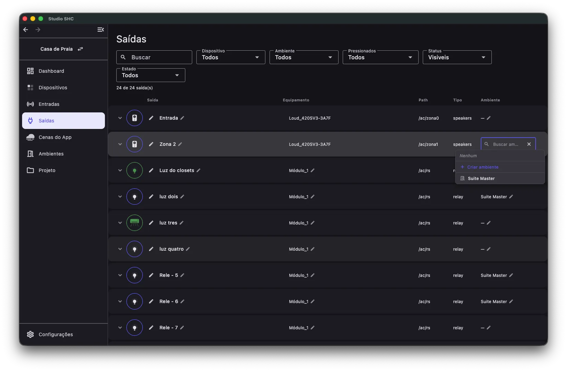567x371 pixels.
Task: Rename Rele - 6 with small pencil
Action: 183,301
